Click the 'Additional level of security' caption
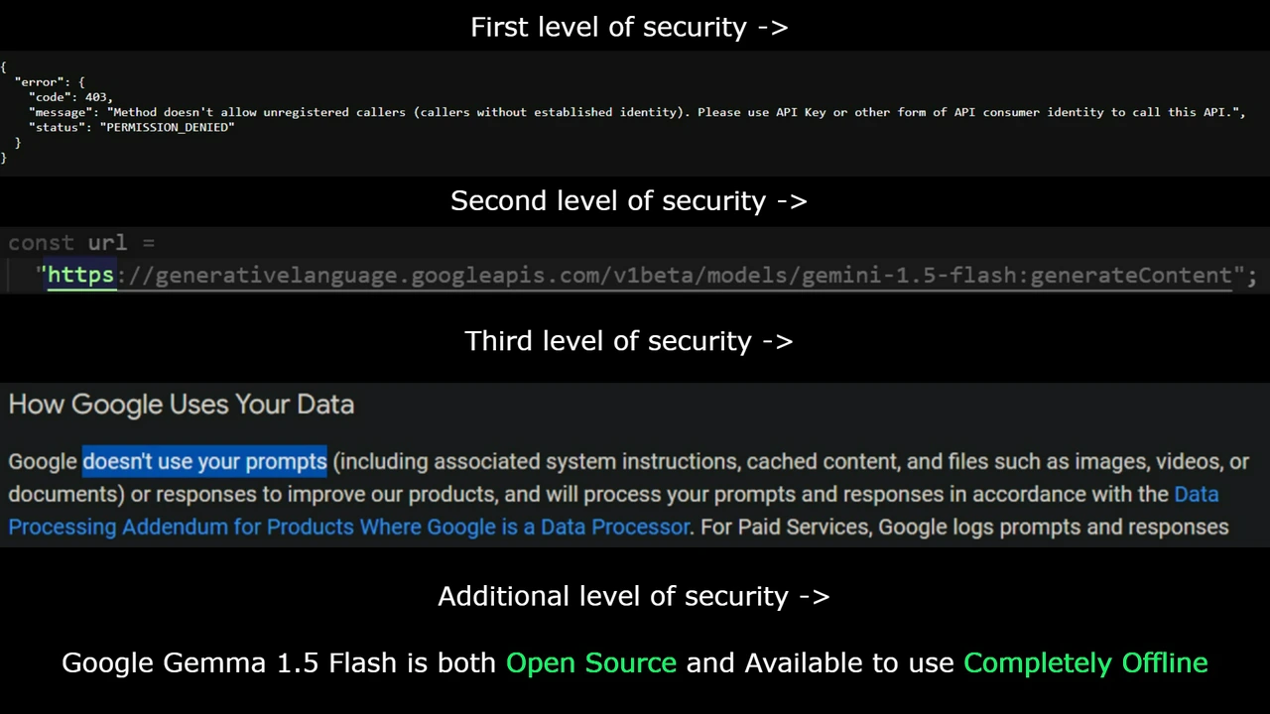The width and height of the screenshot is (1270, 714). (x=634, y=596)
